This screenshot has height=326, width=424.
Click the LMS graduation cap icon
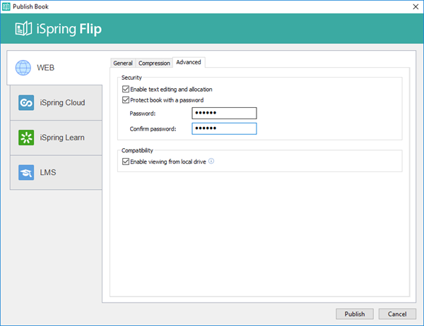[26, 172]
